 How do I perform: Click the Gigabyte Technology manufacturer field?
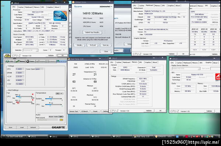[x=165, y=11]
